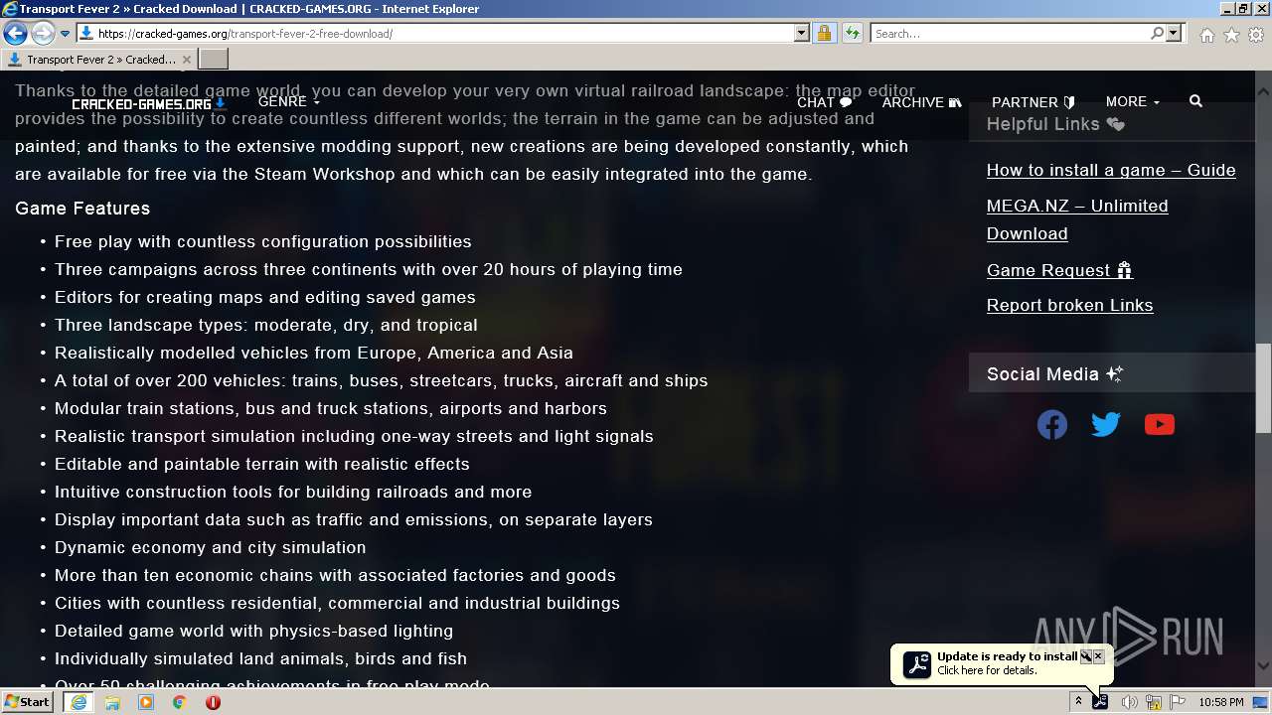Viewport: 1272px width, 715px height.
Task: Open Report broken Links
Action: [1069, 305]
